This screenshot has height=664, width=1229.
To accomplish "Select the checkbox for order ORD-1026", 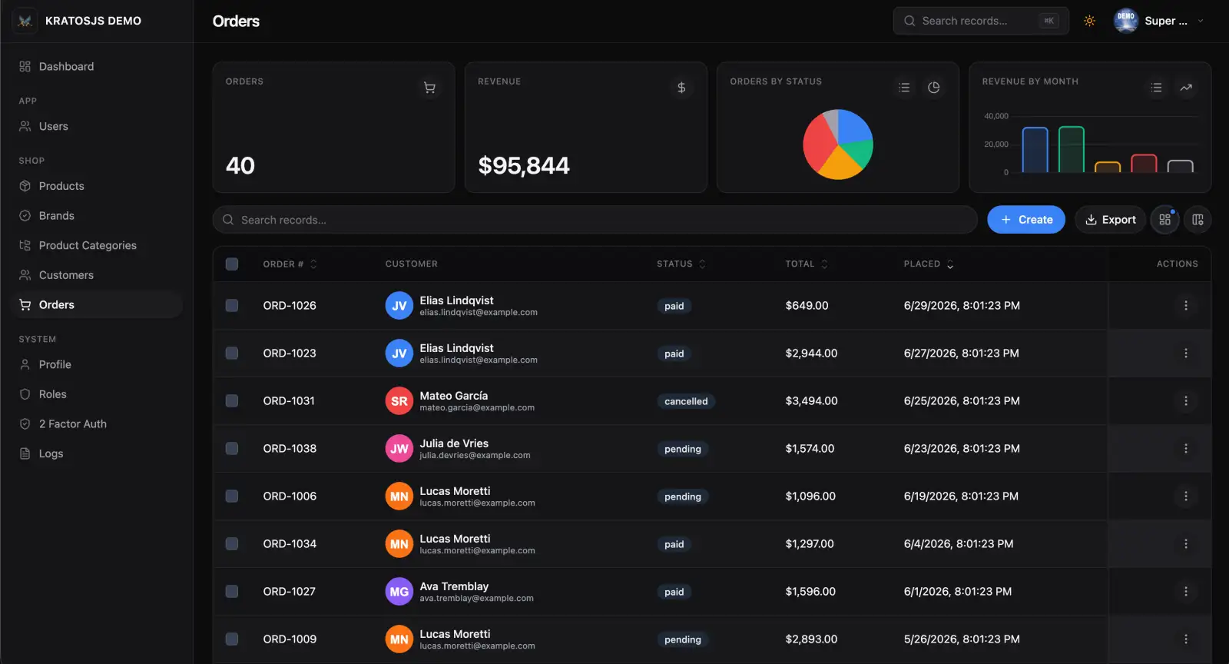I will pos(231,306).
